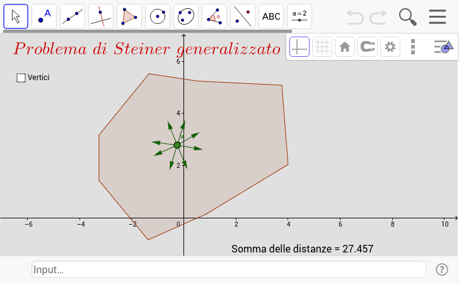Select the Polygon tool
The width and height of the screenshot is (459, 284).
129,16
